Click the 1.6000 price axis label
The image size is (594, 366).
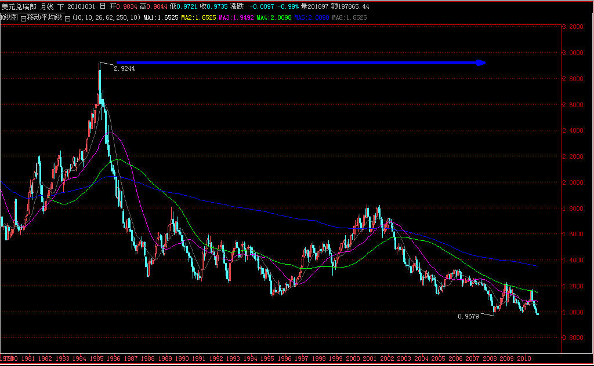click(x=573, y=234)
